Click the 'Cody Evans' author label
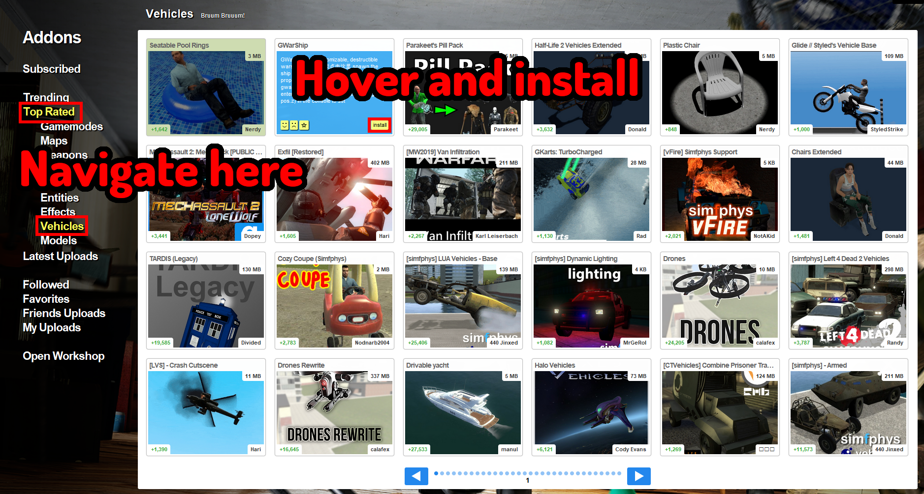The width and height of the screenshot is (924, 494). (x=630, y=449)
